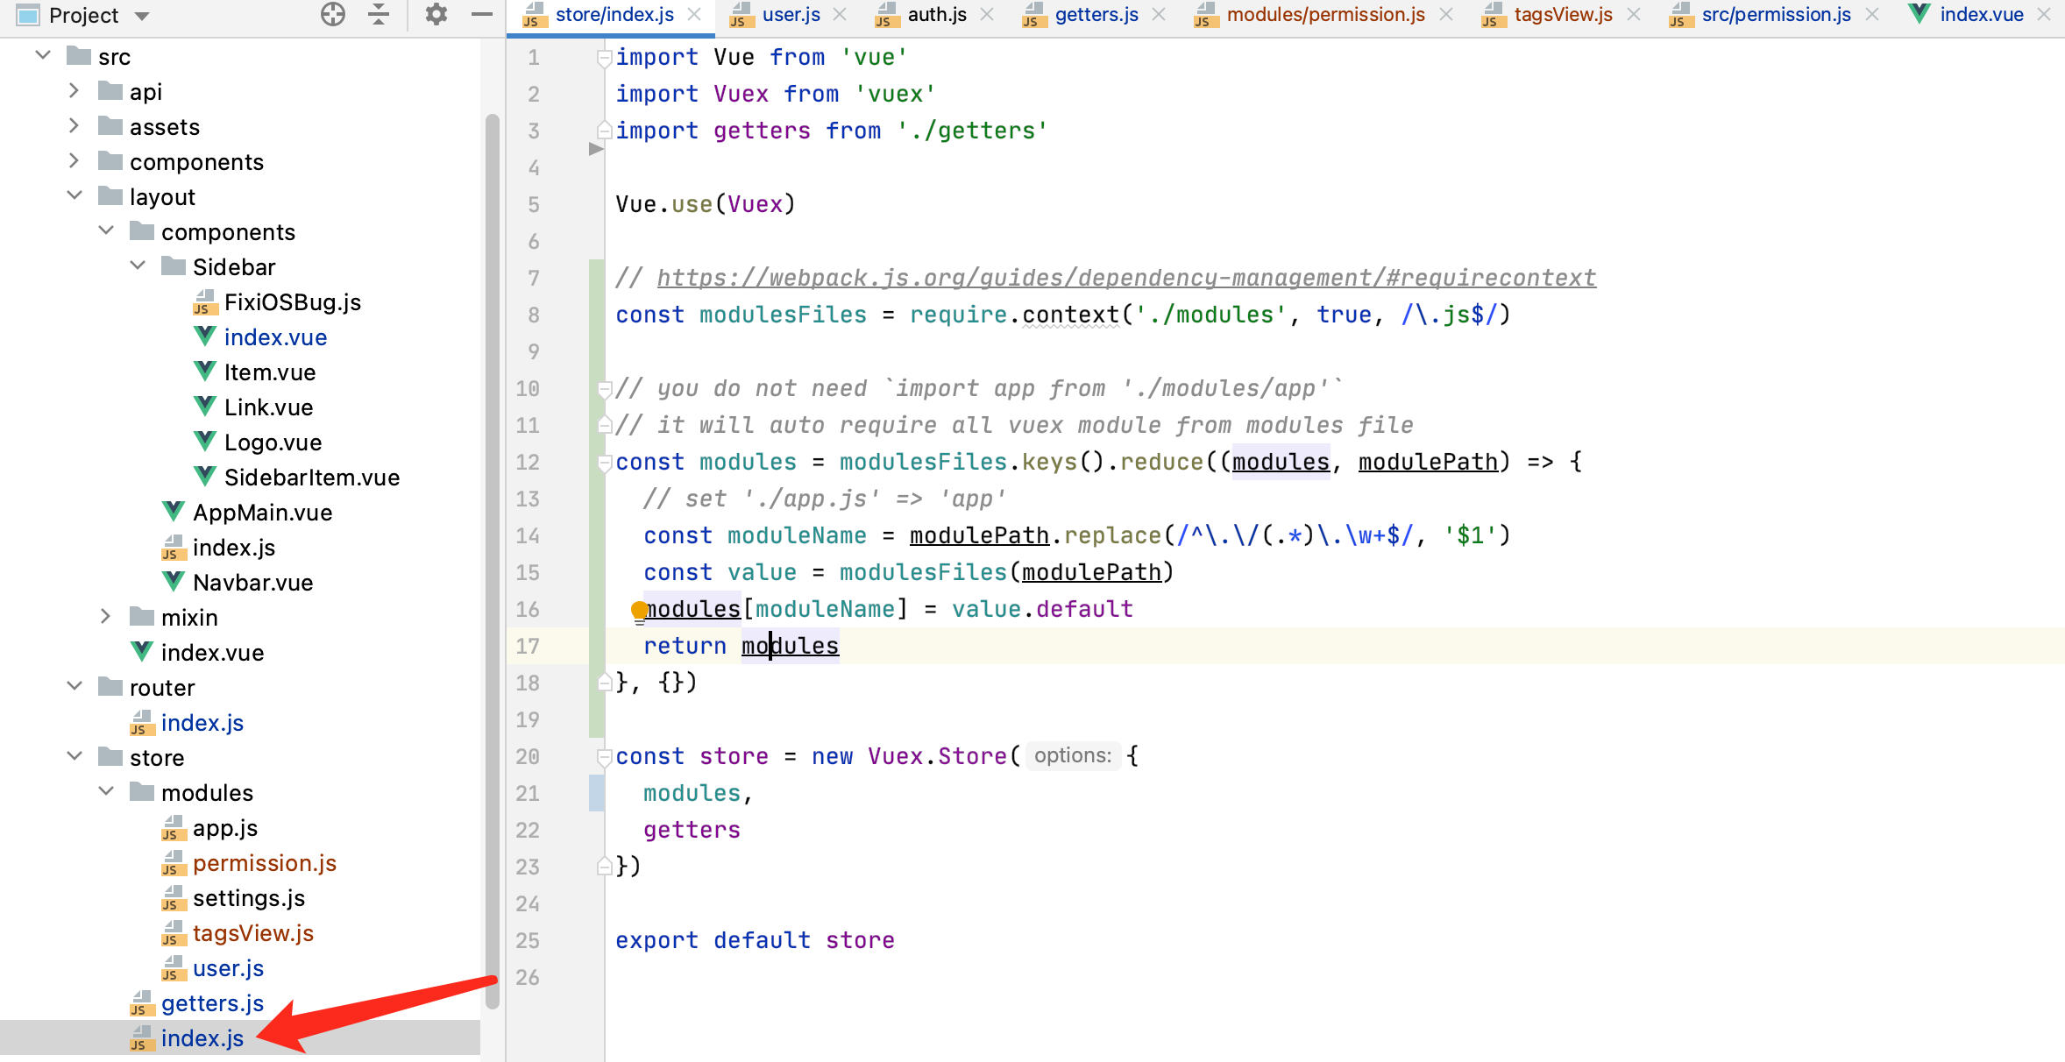2065x1062 pixels.
Task: Close the src/permission.js tab
Action: click(1872, 15)
